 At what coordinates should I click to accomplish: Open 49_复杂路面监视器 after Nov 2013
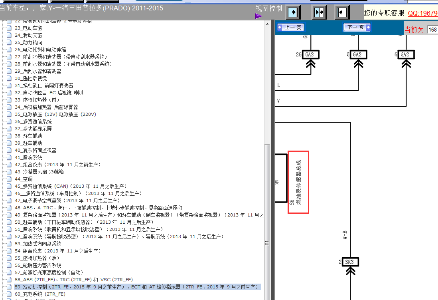pos(139,215)
